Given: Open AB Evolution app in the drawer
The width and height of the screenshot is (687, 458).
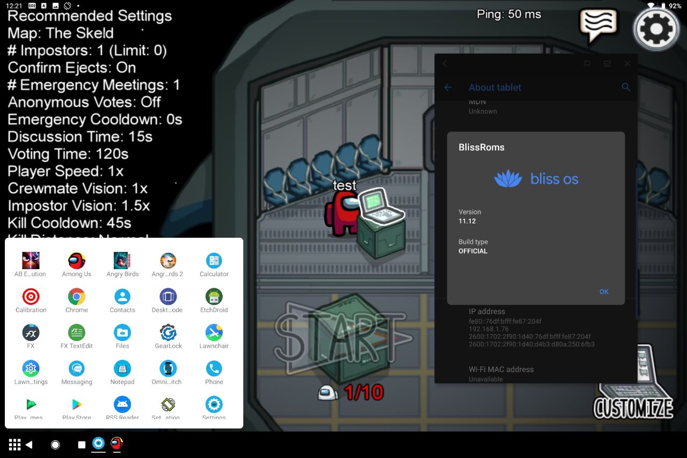Looking at the screenshot, I should (31, 265).
